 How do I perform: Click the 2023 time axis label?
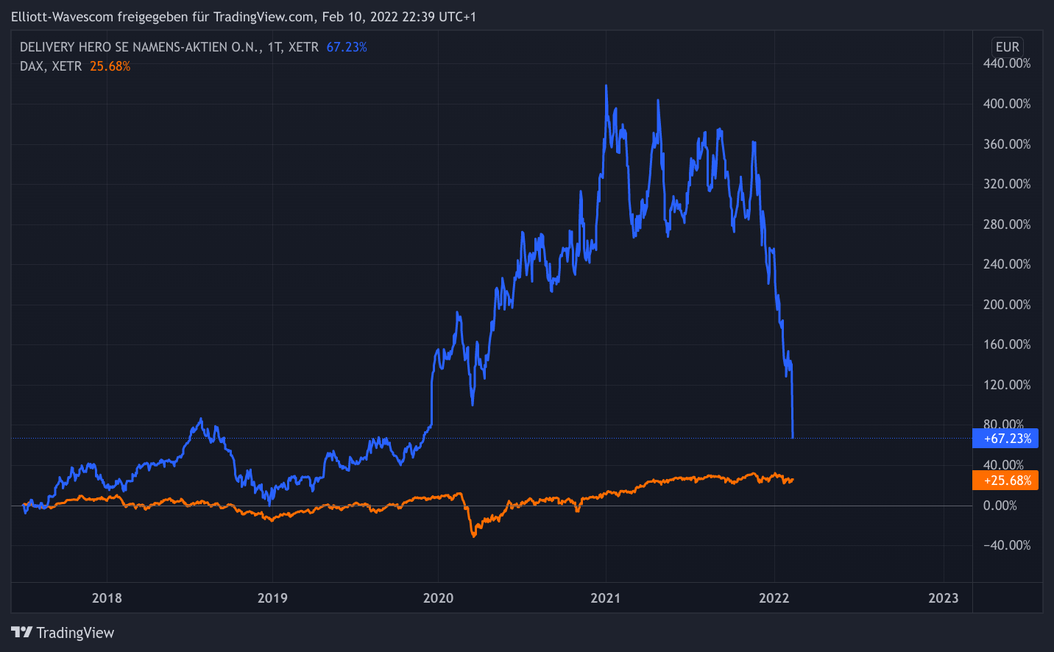click(x=944, y=598)
